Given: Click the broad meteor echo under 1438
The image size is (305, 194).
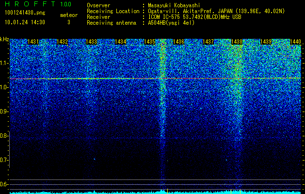Looking at the screenshot, I should pos(236,97).
